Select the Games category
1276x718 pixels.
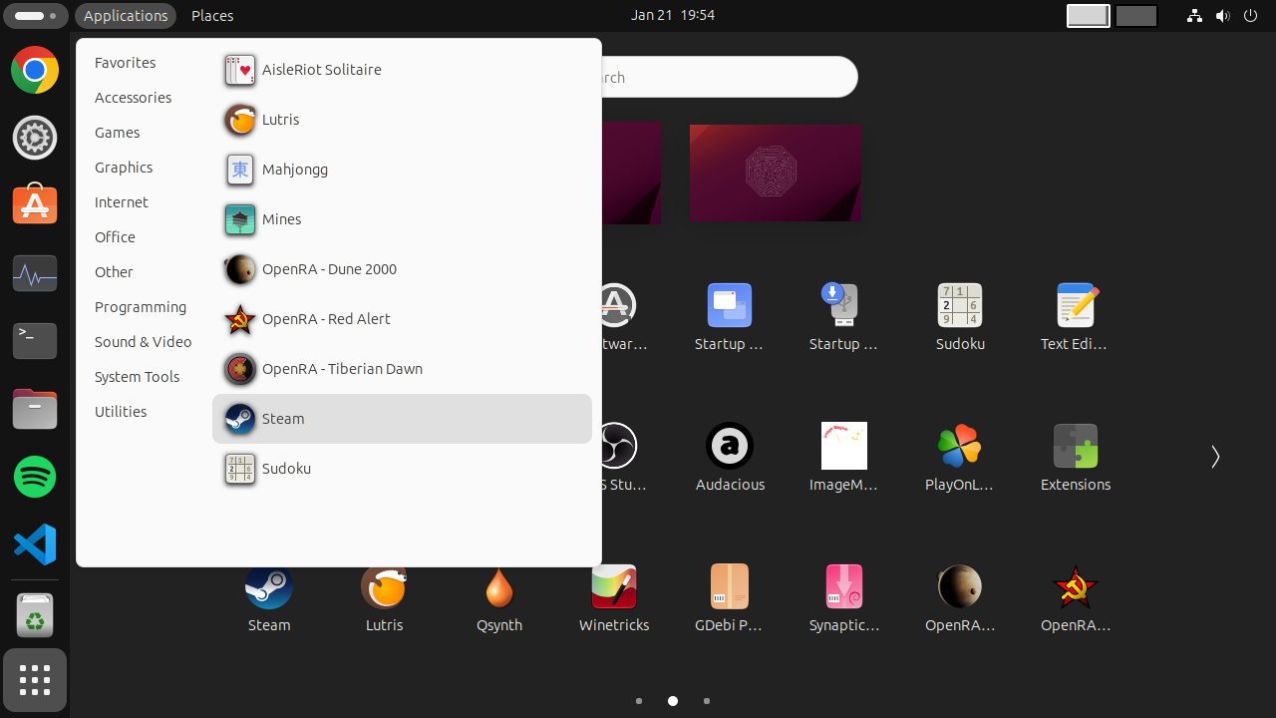coord(117,133)
